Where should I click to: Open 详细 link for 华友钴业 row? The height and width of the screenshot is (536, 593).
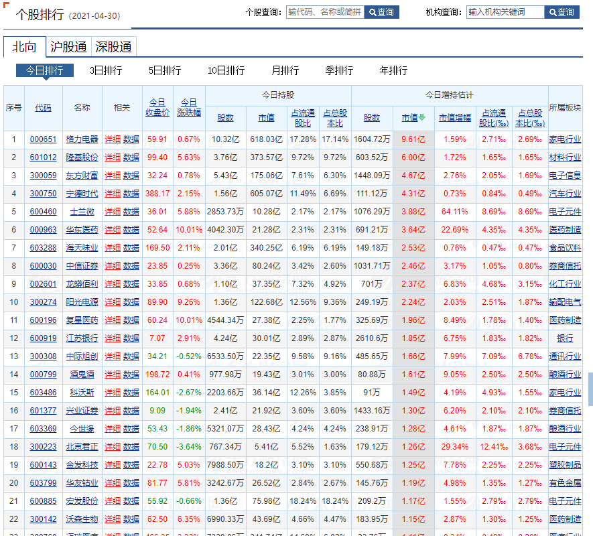[x=113, y=483]
